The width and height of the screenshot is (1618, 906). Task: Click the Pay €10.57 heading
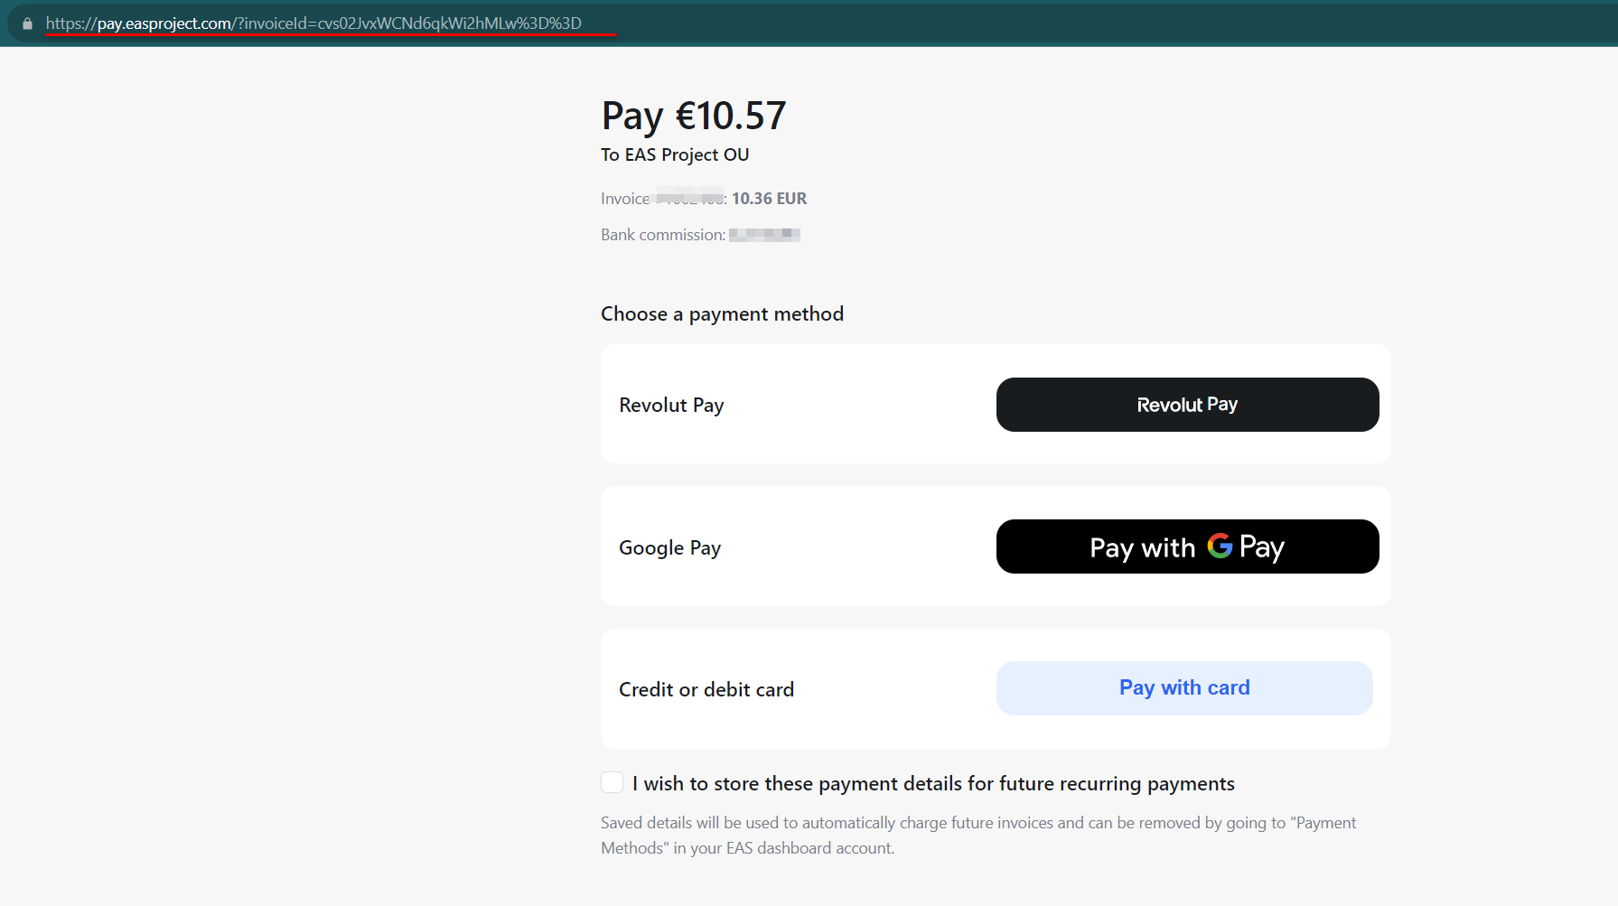pyautogui.click(x=694, y=117)
